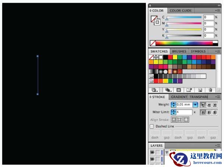Switch to the Gradient tab
Screen dimensions: 224x167
(x=179, y=97)
